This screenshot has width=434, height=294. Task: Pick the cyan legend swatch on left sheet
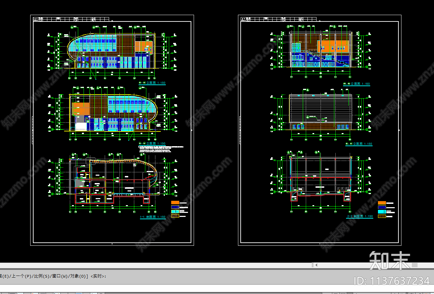pyautogui.click(x=175, y=212)
